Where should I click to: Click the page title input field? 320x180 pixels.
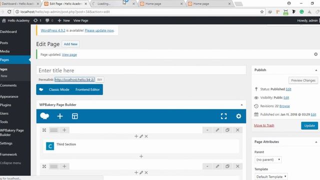pos(141,70)
